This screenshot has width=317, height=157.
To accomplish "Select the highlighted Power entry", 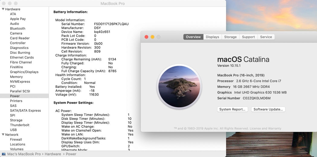I will click(x=24, y=96).
